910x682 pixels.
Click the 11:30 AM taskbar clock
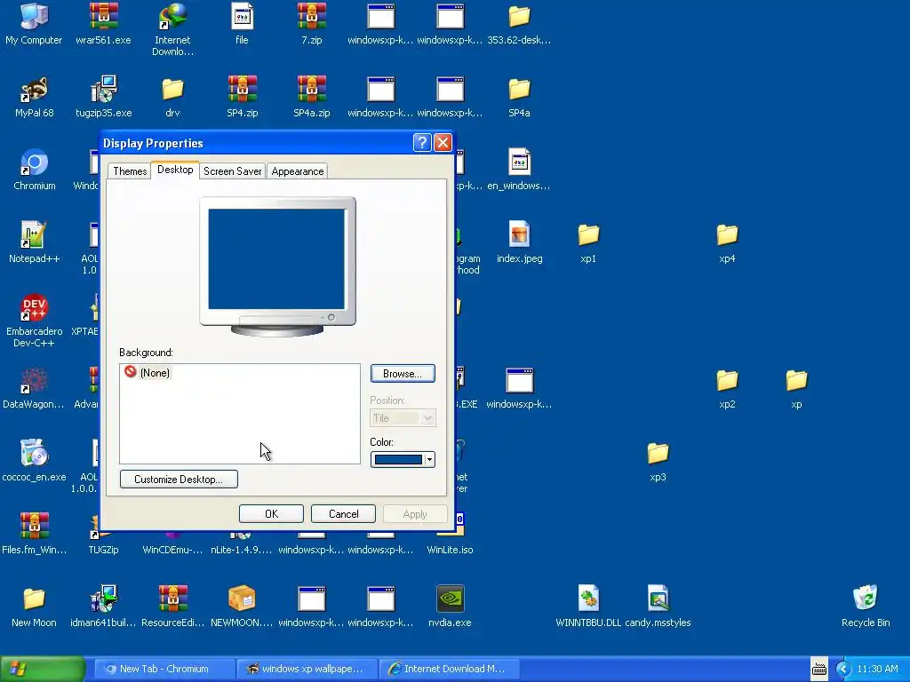coord(877,670)
